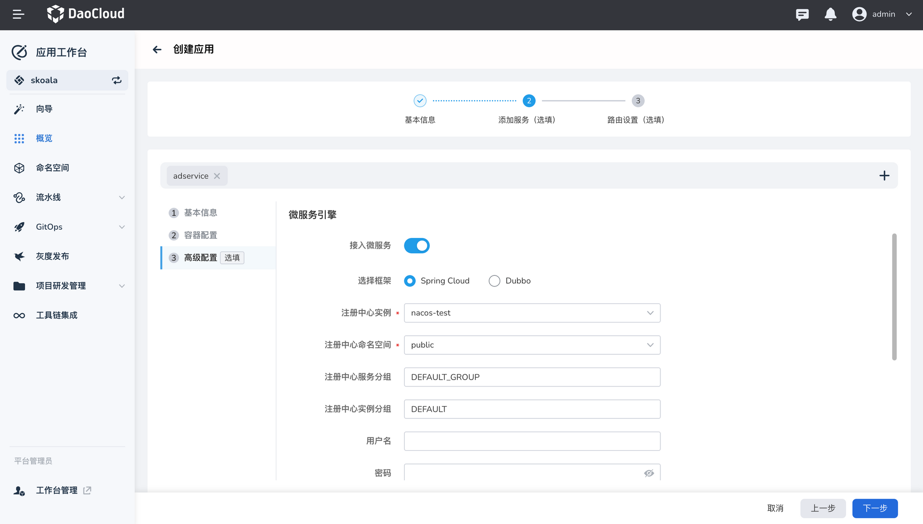Click the 下一步 next button
This screenshot has height=524, width=923.
point(875,508)
